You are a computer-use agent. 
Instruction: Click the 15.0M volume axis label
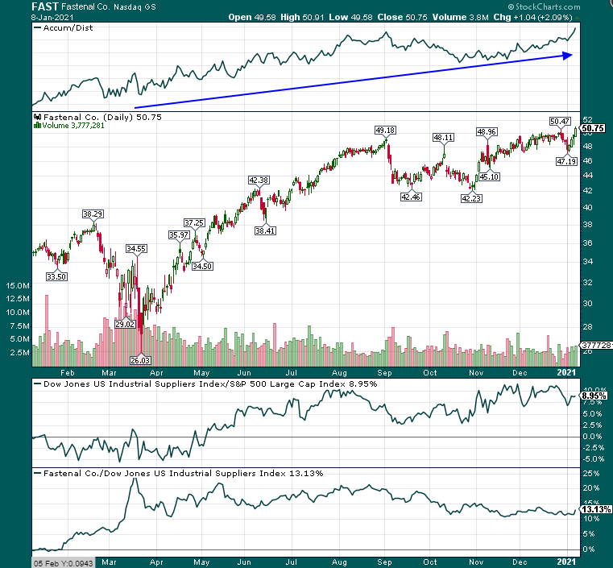[18, 286]
